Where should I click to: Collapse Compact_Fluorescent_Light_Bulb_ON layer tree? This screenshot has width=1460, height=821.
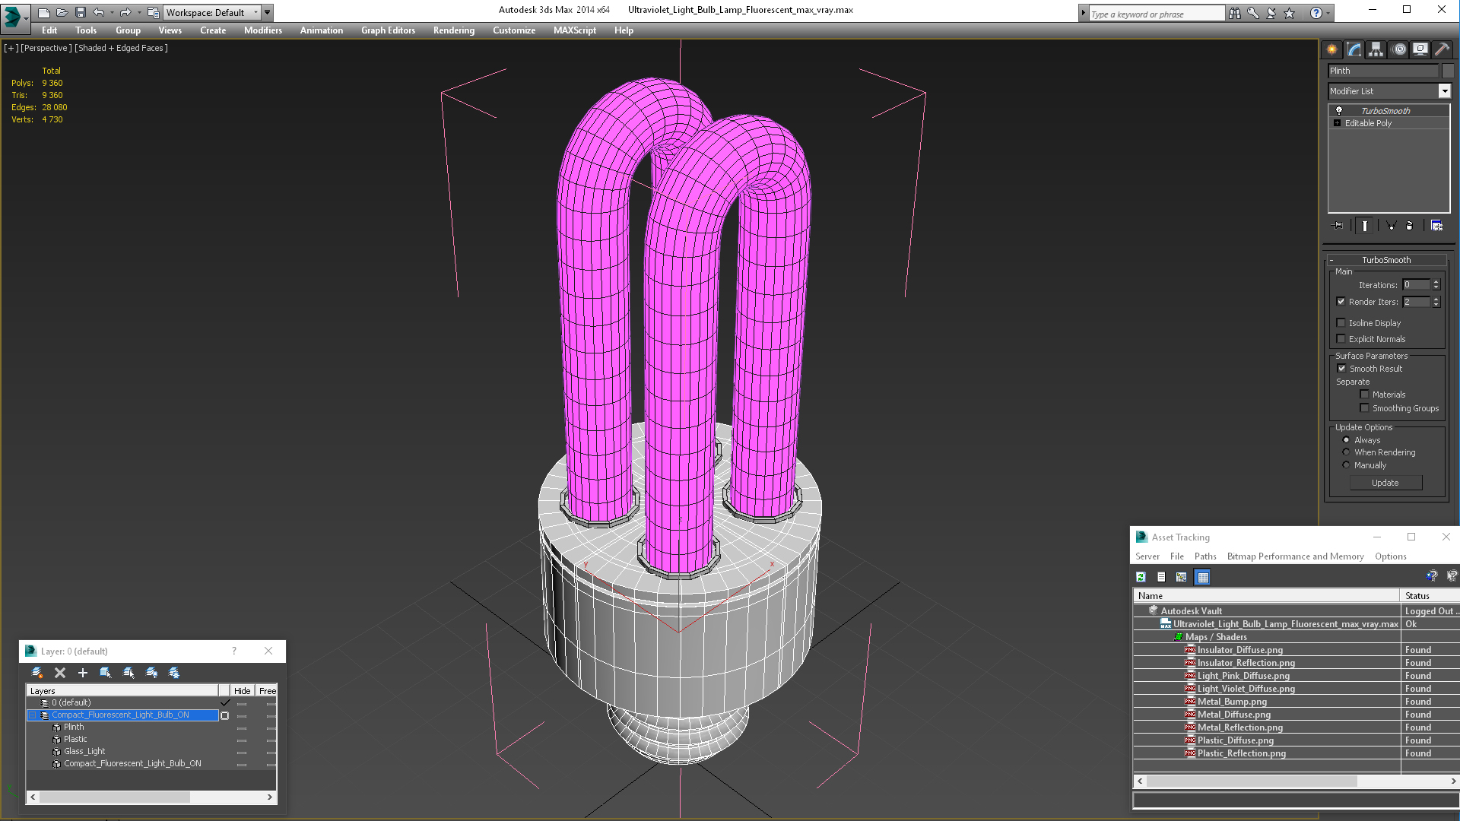tap(33, 715)
